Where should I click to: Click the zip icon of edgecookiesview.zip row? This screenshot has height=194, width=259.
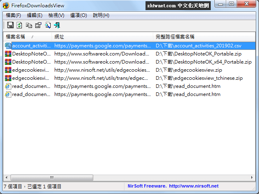coord(8,70)
